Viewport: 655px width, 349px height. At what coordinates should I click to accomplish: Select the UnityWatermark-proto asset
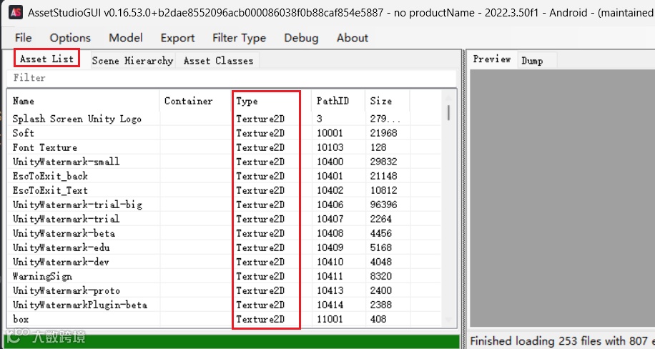66,290
